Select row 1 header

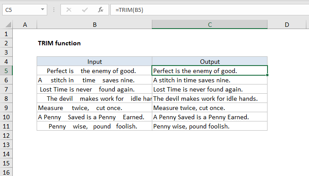pyautogui.click(x=6, y=34)
